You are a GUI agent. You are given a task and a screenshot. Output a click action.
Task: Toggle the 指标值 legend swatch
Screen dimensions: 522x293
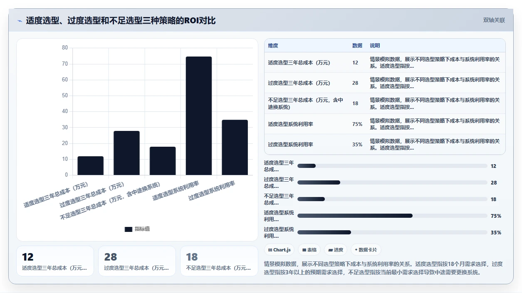[x=129, y=229]
